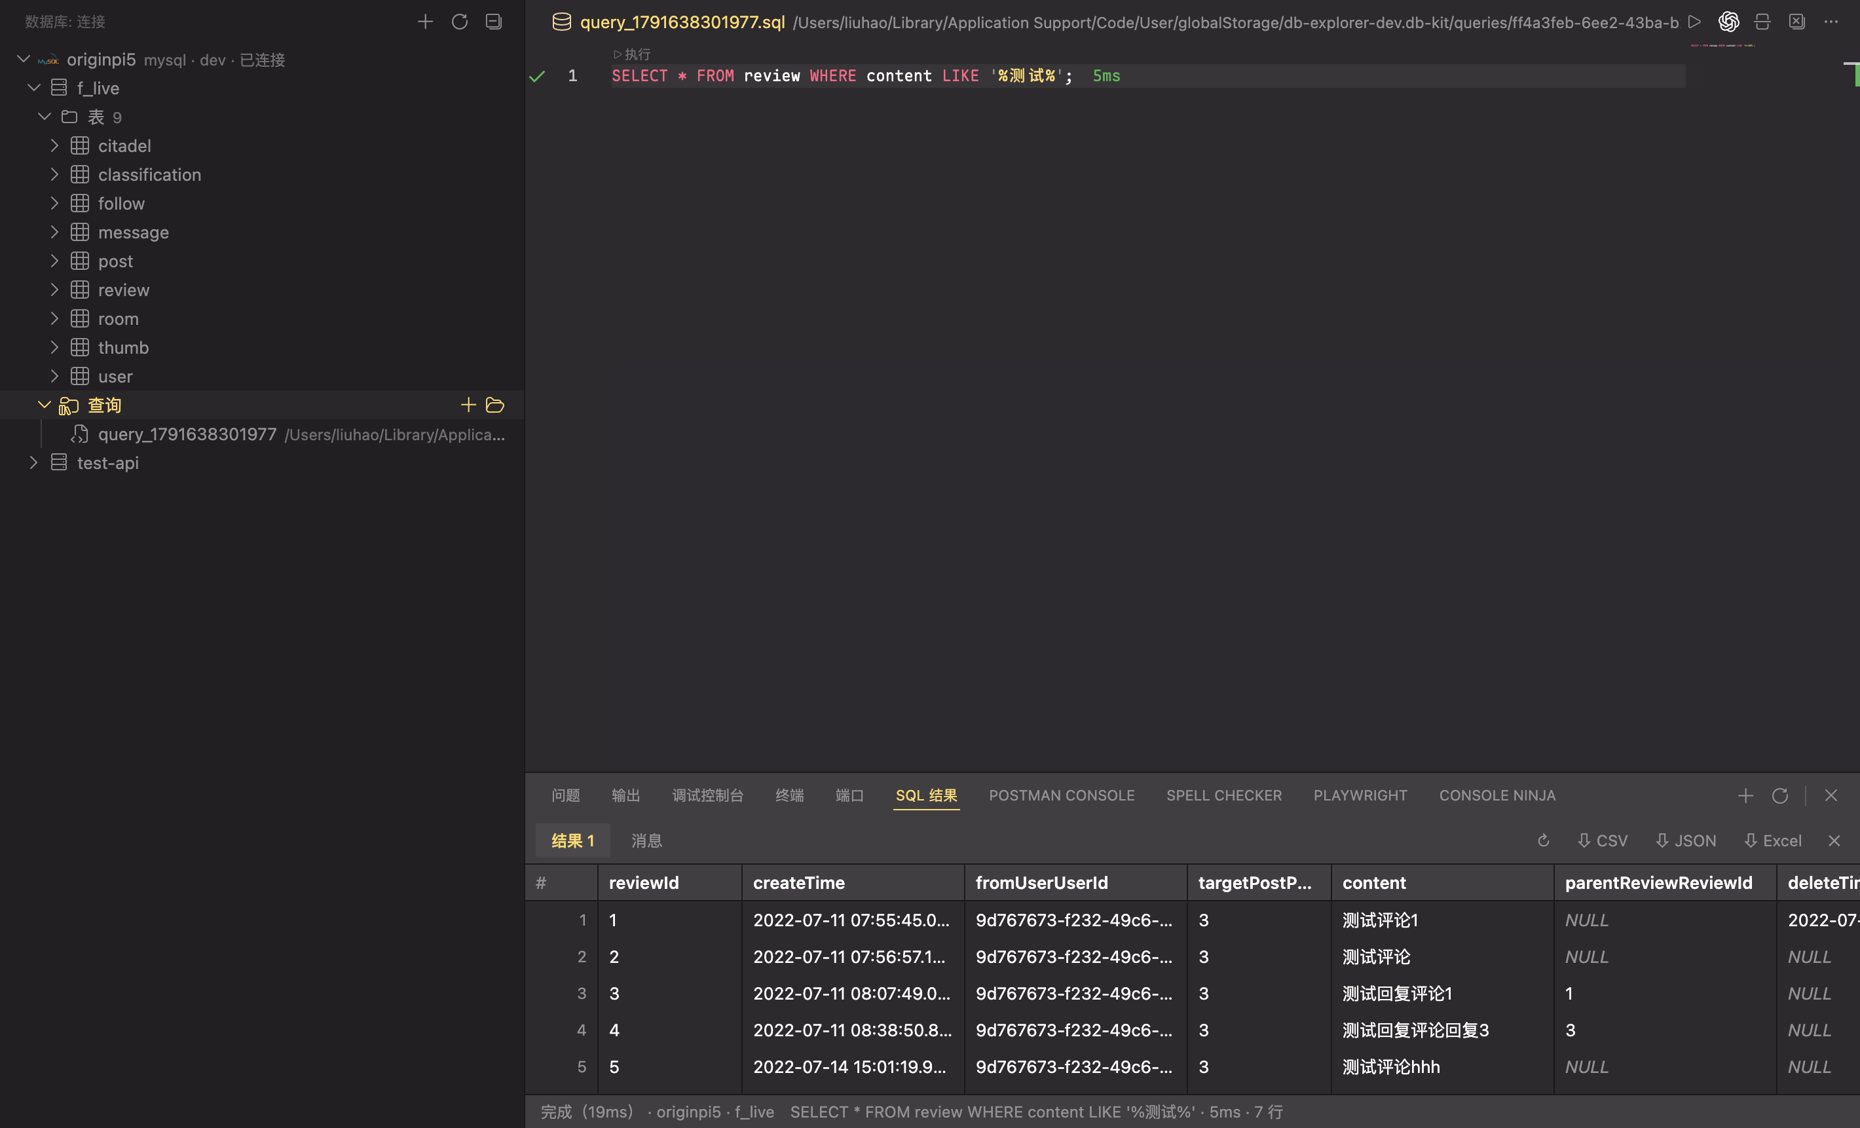Run the query with top-right play icon
Image resolution: width=1860 pixels, height=1128 pixels.
point(1695,22)
